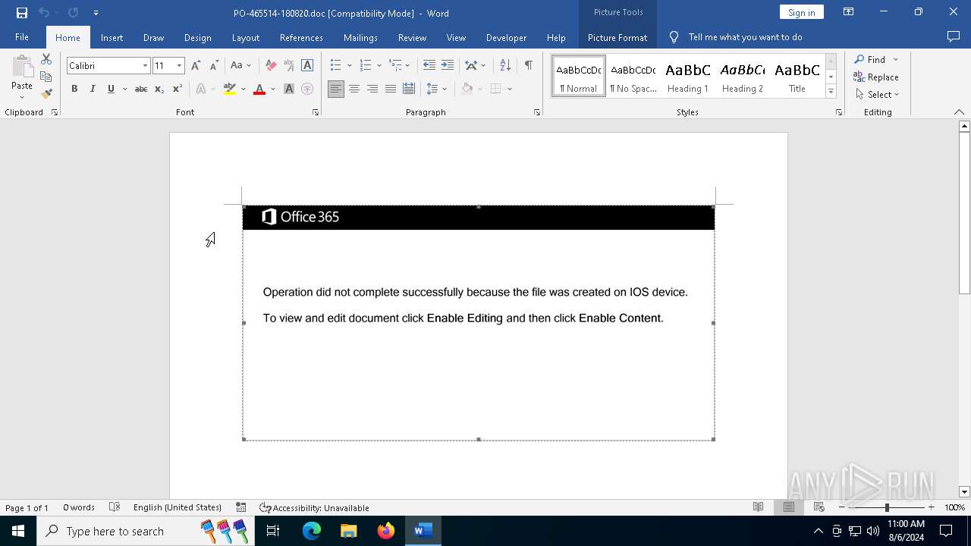Click the Accessibility: Unavailable status
Viewport: 971px width, 546px height.
314,507
